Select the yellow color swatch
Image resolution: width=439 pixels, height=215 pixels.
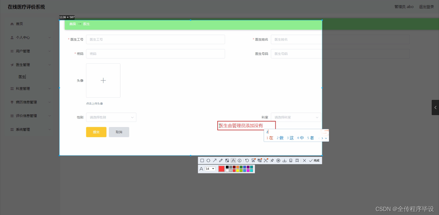point(238,170)
